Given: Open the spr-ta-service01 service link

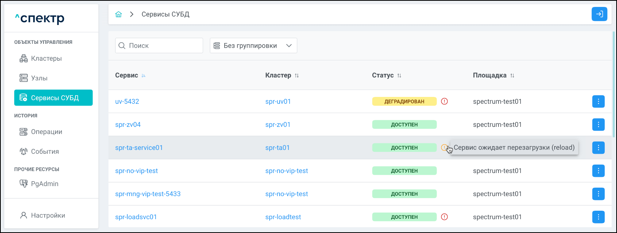Looking at the screenshot, I should tap(139, 148).
